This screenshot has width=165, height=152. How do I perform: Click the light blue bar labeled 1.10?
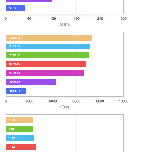pyautogui.click(x=20, y=138)
